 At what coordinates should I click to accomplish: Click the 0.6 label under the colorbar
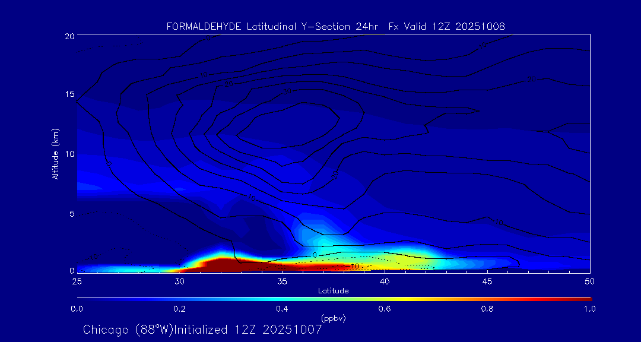tap(385, 309)
